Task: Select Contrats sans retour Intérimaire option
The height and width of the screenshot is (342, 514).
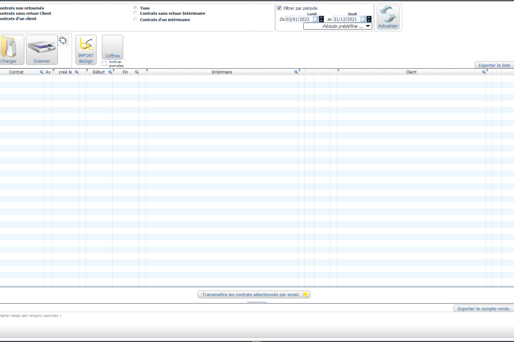Action: 136,13
